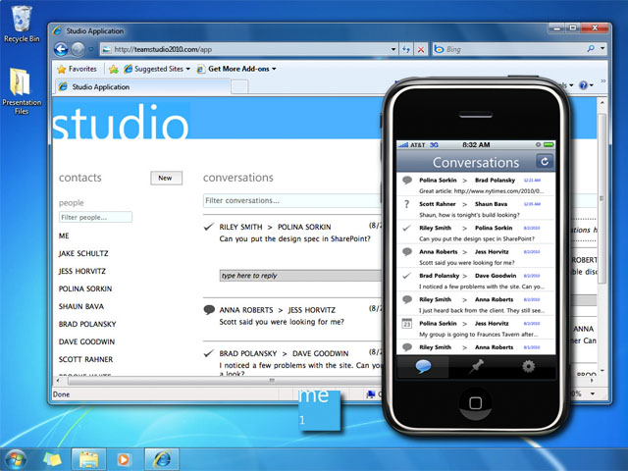This screenshot has width=628, height=471.
Task: Click the Windows Start orb
Action: [x=16, y=458]
